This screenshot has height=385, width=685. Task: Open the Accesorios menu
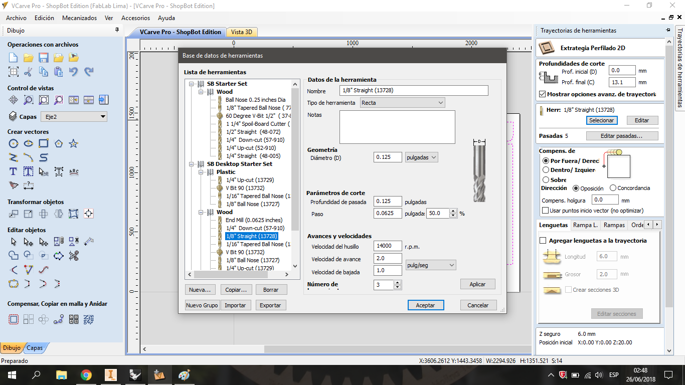135,18
